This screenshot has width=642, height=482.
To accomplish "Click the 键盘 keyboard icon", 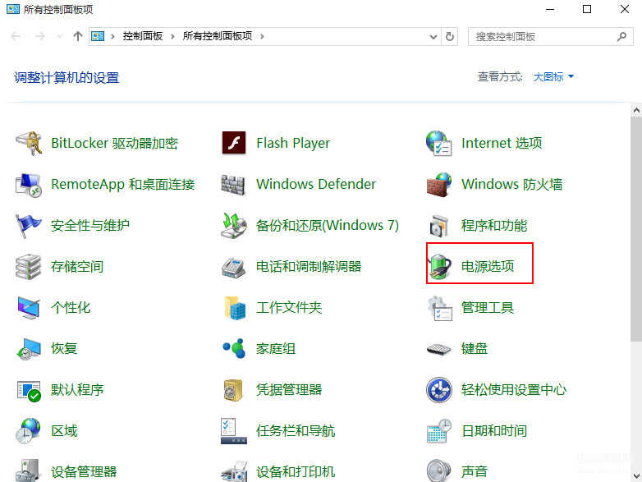I will pyautogui.click(x=439, y=349).
